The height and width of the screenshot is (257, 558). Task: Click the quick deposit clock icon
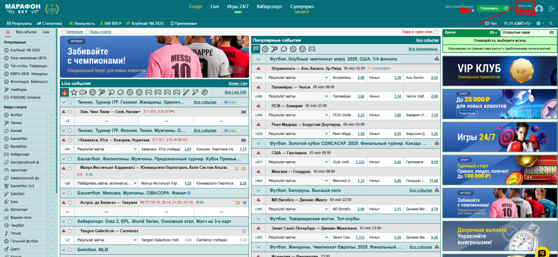click(x=505, y=9)
